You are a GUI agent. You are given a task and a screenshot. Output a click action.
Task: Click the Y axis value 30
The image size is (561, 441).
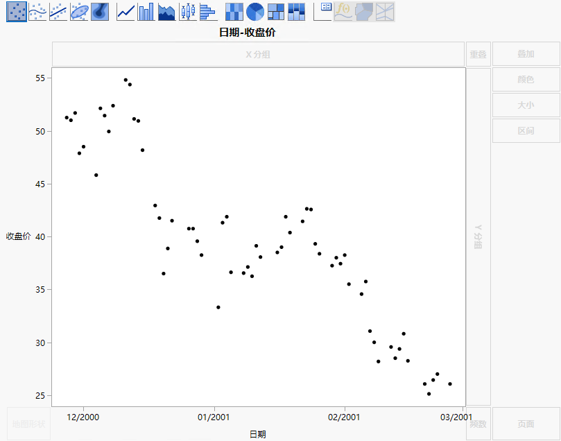[40, 343]
